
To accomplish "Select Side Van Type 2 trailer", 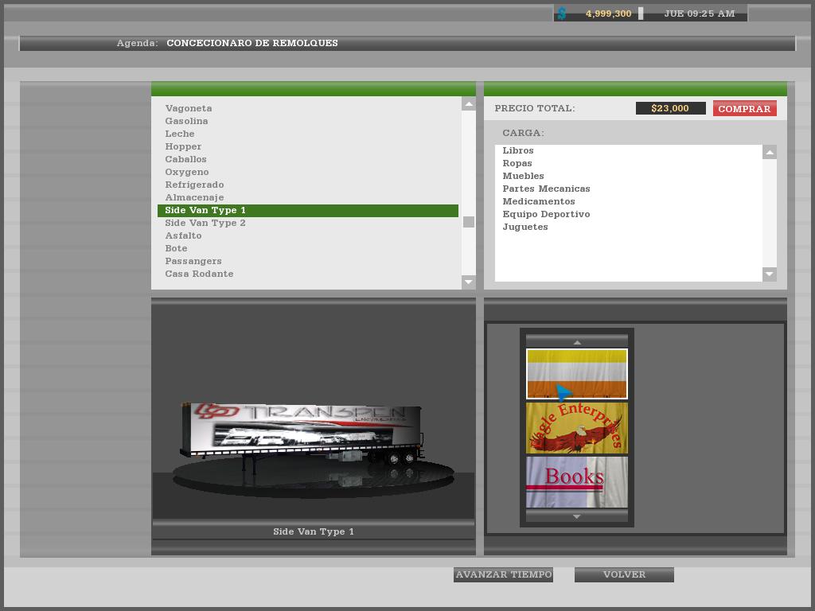I will [205, 223].
